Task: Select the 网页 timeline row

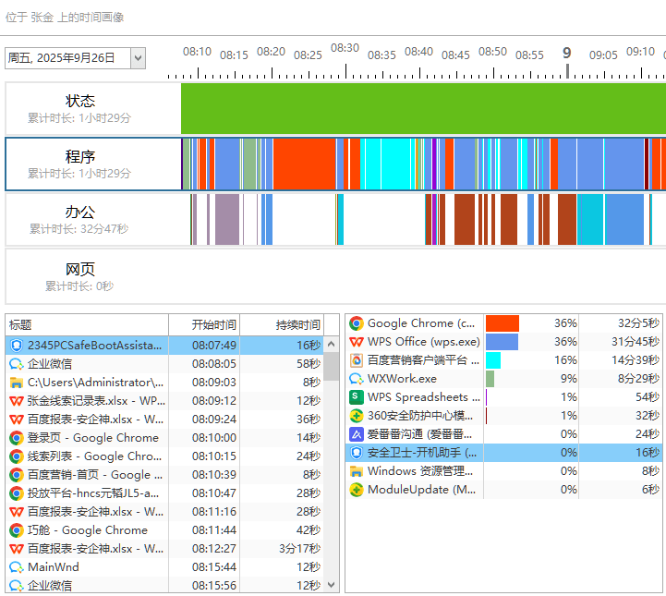Action: click(92, 275)
